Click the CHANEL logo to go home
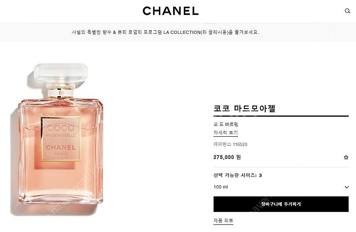 [170, 11]
